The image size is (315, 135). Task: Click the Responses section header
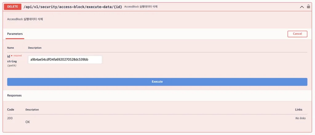(x=14, y=96)
